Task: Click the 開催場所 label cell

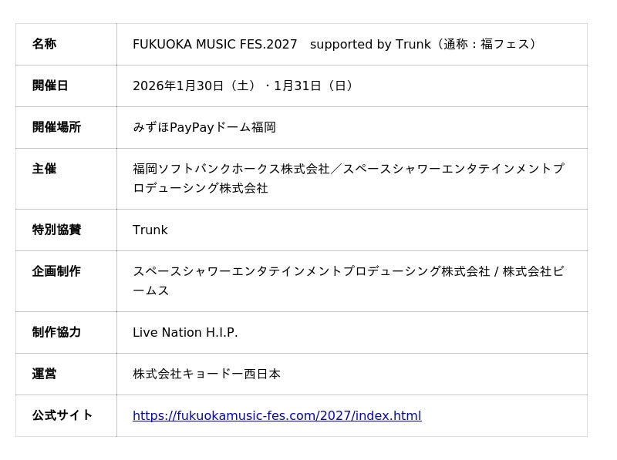Action: click(66, 127)
